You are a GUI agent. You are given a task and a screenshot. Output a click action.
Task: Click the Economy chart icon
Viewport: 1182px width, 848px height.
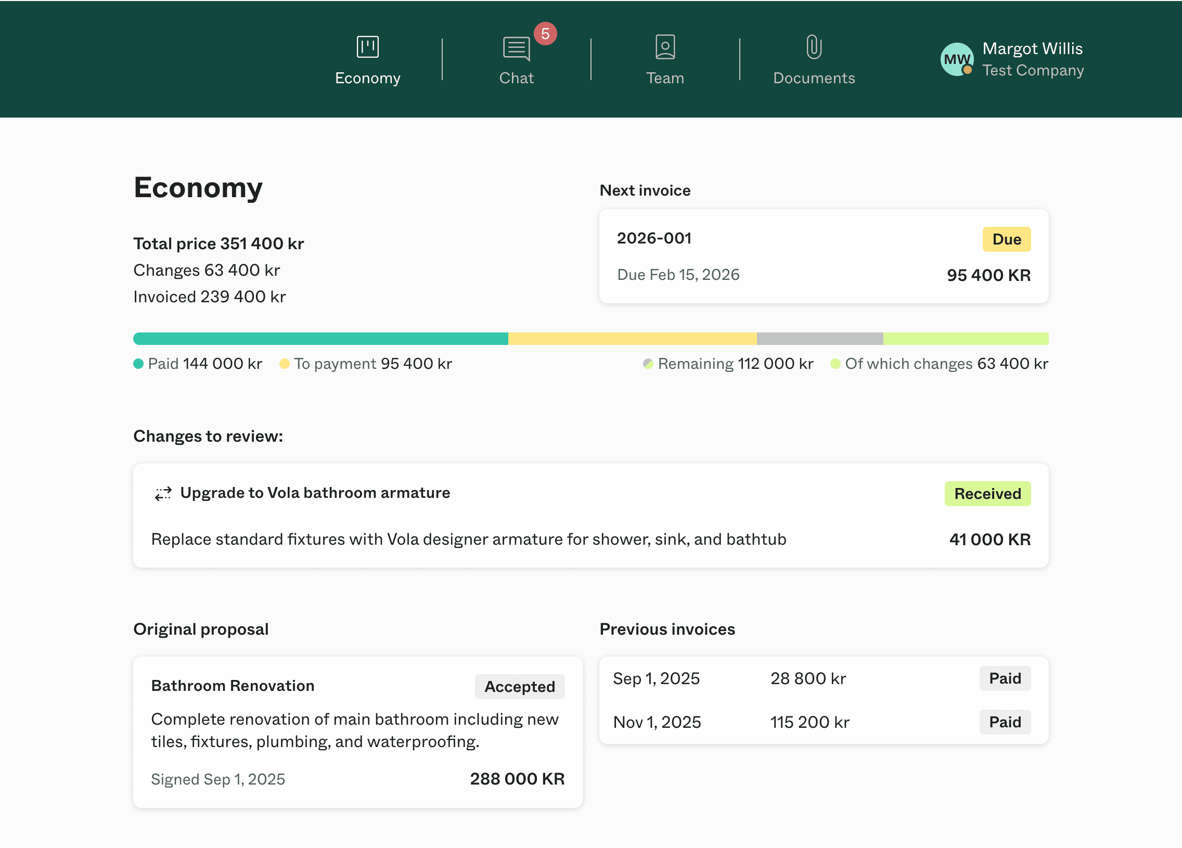[x=367, y=47]
